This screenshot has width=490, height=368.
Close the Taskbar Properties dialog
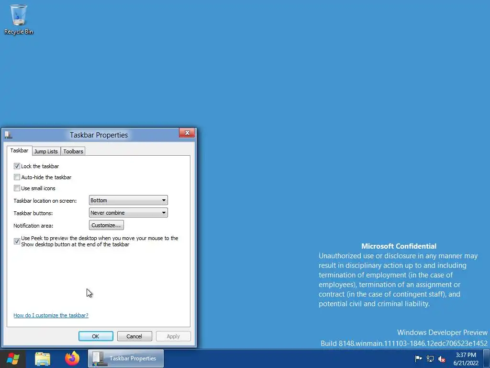187,133
